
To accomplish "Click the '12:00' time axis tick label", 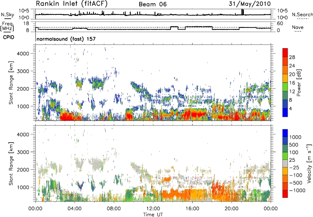I will coord(153,209).
